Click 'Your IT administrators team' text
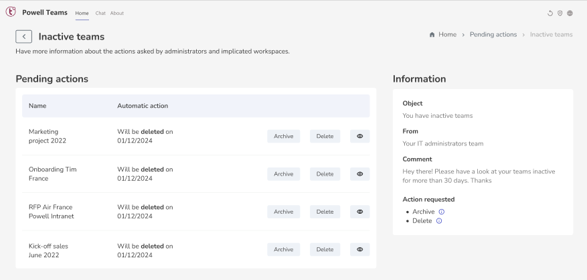The image size is (587, 280). 443,143
